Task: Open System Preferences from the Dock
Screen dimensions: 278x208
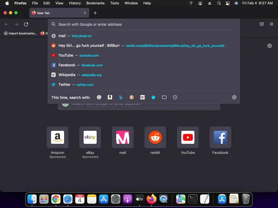Action: click(116, 199)
